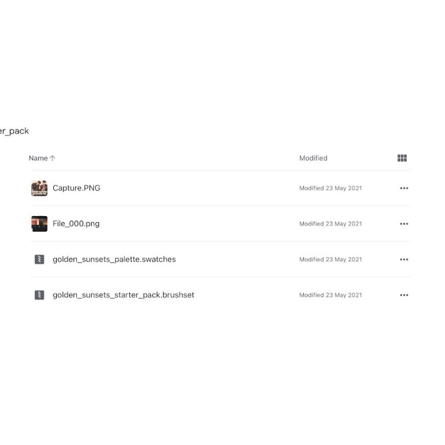Viewport: 445px width, 445px height.
Task: Open more options for golden_sunsets_palette.swatches
Action: [404, 260]
